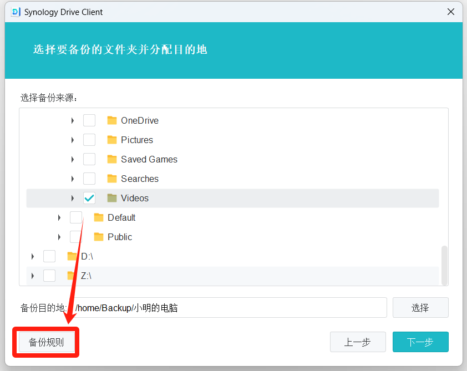Click the OneDrive folder icon
Viewport: 467px width, 371px height.
coord(112,120)
